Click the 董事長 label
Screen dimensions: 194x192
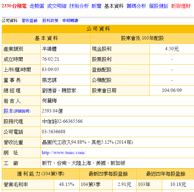12,80
